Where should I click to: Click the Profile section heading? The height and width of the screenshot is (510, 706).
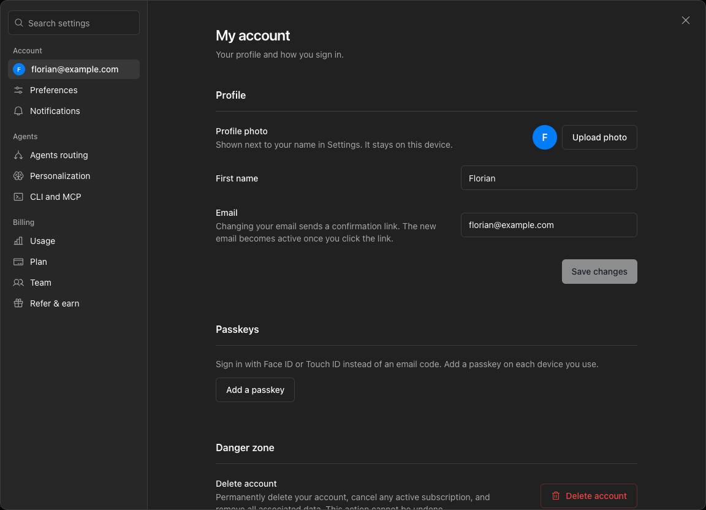[x=230, y=95]
